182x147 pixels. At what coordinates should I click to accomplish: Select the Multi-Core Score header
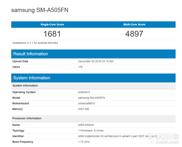[x=134, y=25]
